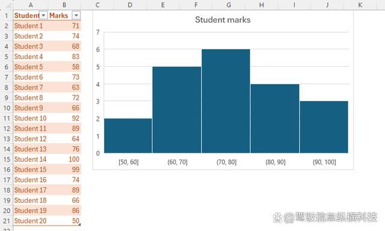Select the cell containing mark 100
Viewport: 385px width, 231px height.
click(x=64, y=159)
